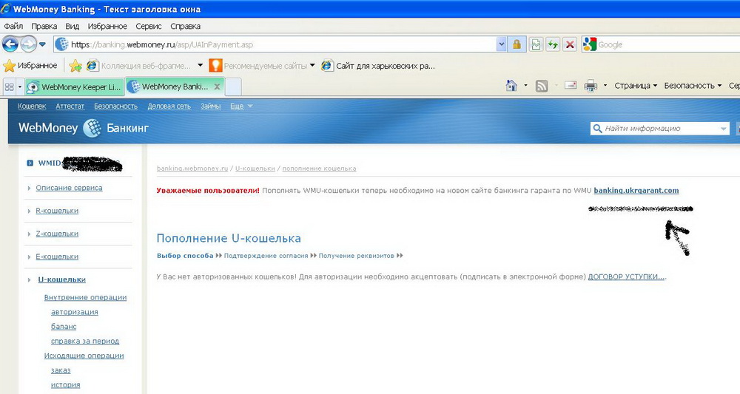740x394 pixels.
Task: Open E-кошельки sidebar link
Action: point(57,257)
